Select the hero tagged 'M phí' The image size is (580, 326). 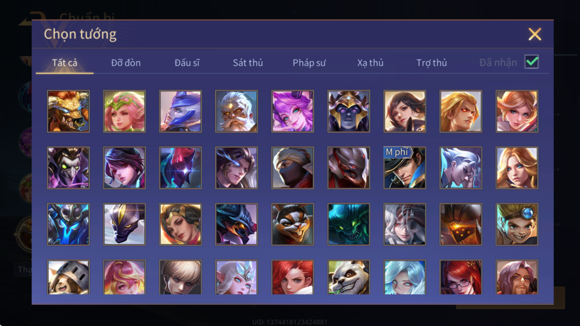pyautogui.click(x=405, y=168)
